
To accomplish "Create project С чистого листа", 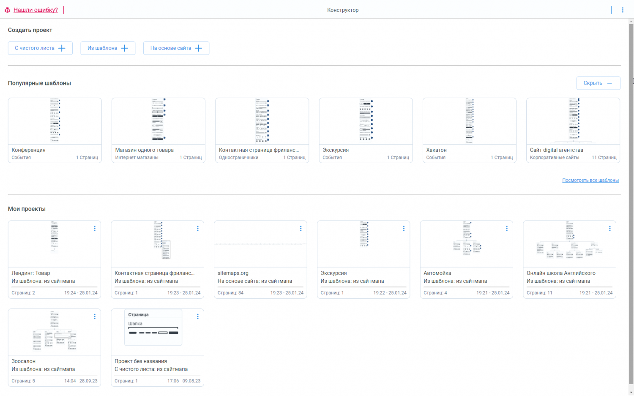I will tap(40, 48).
